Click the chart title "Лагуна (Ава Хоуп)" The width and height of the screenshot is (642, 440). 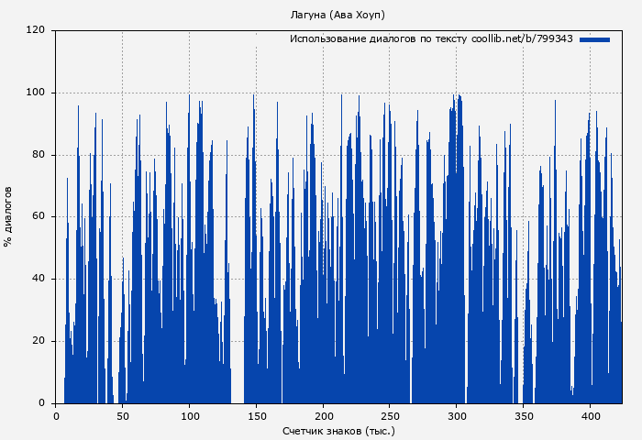[338, 15]
